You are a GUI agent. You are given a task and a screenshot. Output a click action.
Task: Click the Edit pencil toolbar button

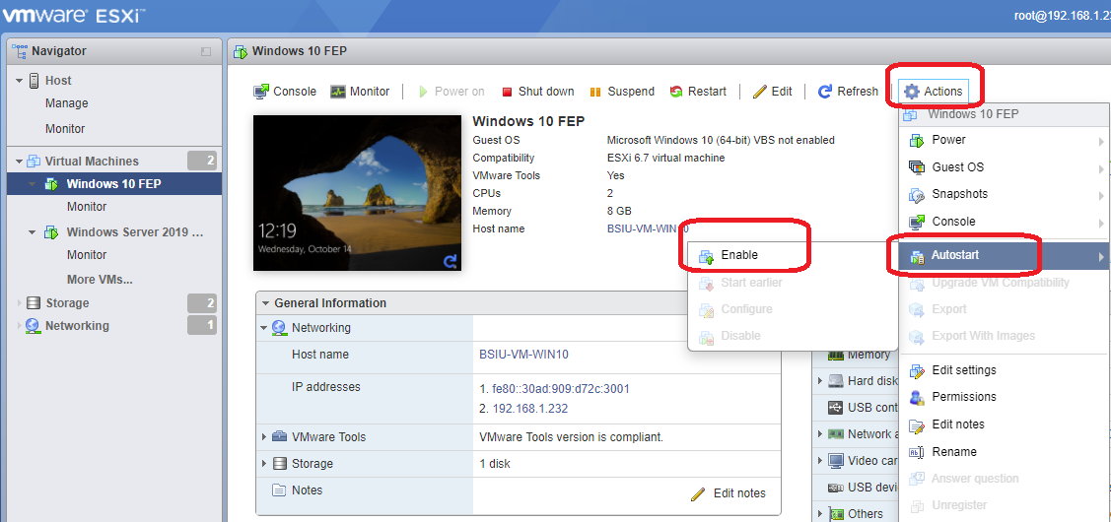point(772,92)
